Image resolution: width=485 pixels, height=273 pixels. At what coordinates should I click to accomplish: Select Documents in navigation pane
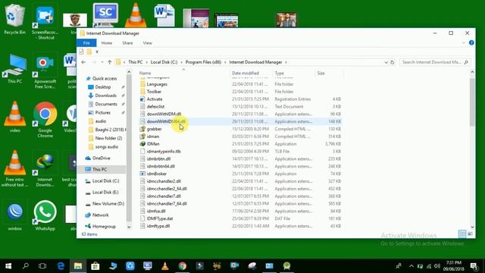pos(106,104)
